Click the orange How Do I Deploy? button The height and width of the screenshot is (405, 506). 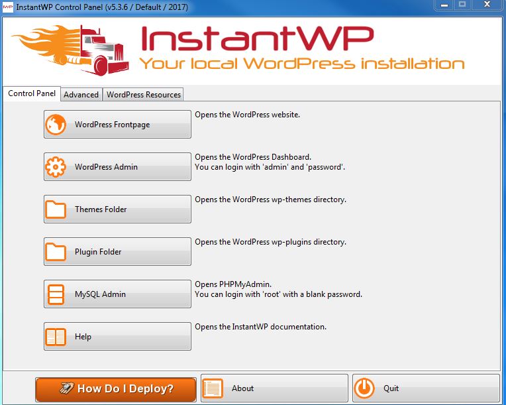116,389
